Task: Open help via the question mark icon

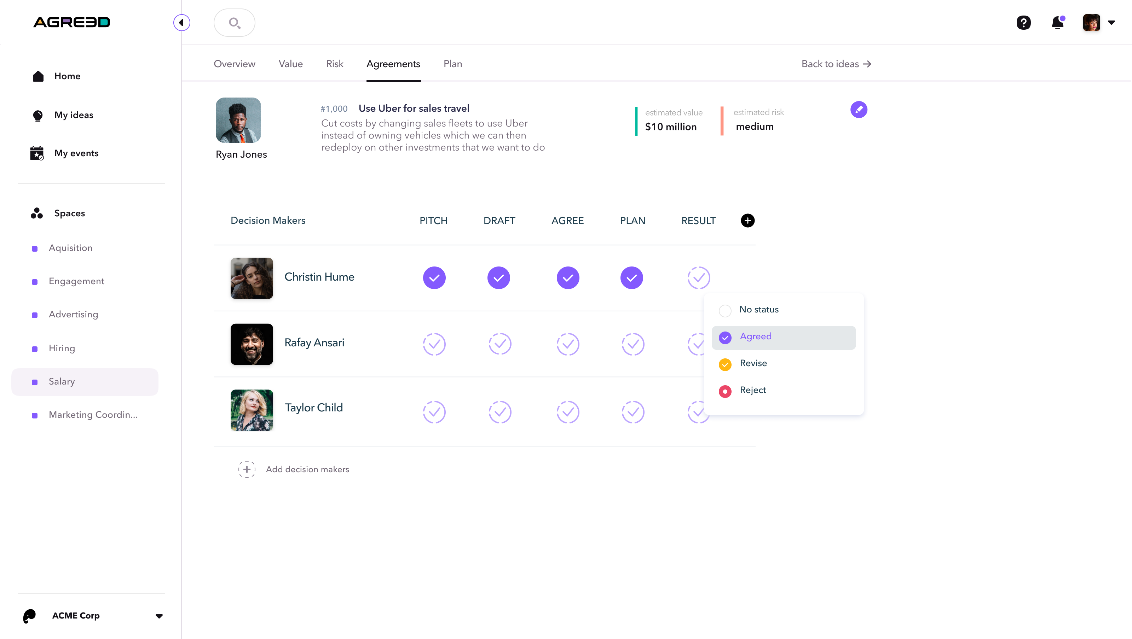Action: pos(1023,22)
